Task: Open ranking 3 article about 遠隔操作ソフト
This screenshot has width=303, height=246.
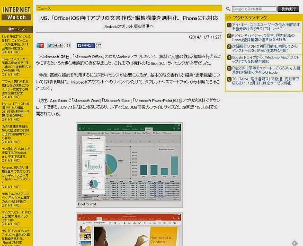Action: tap(265, 48)
